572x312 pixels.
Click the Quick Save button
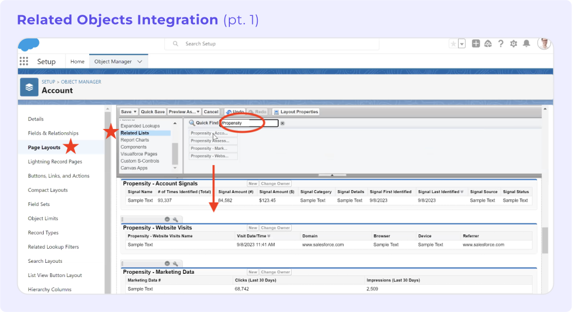click(153, 112)
